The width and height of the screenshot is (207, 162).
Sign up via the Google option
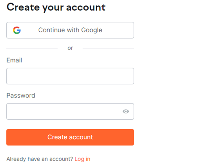pyautogui.click(x=70, y=30)
